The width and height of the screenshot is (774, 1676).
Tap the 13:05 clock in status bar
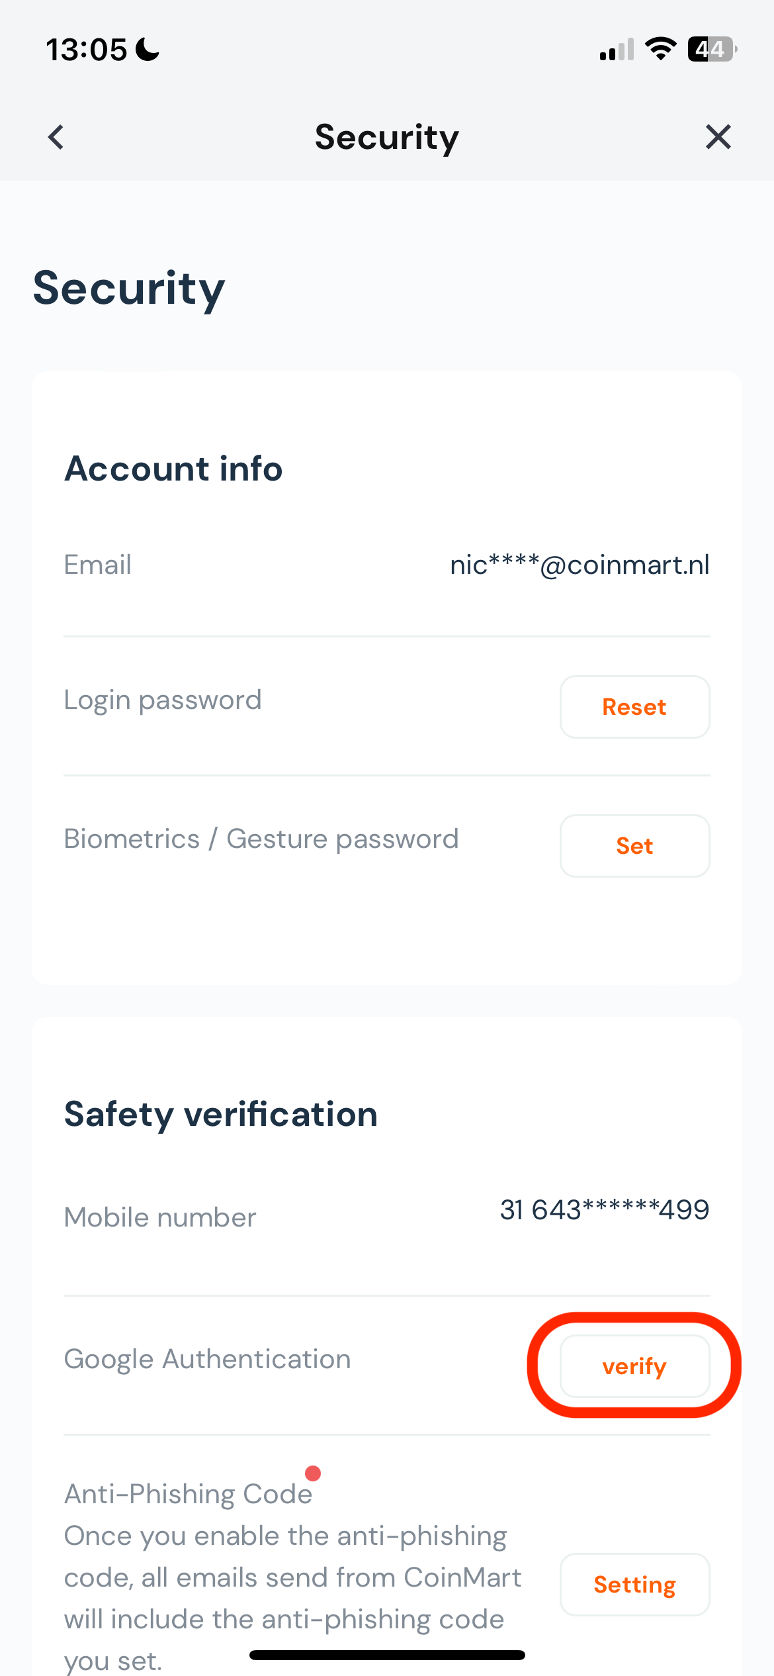pos(86,50)
